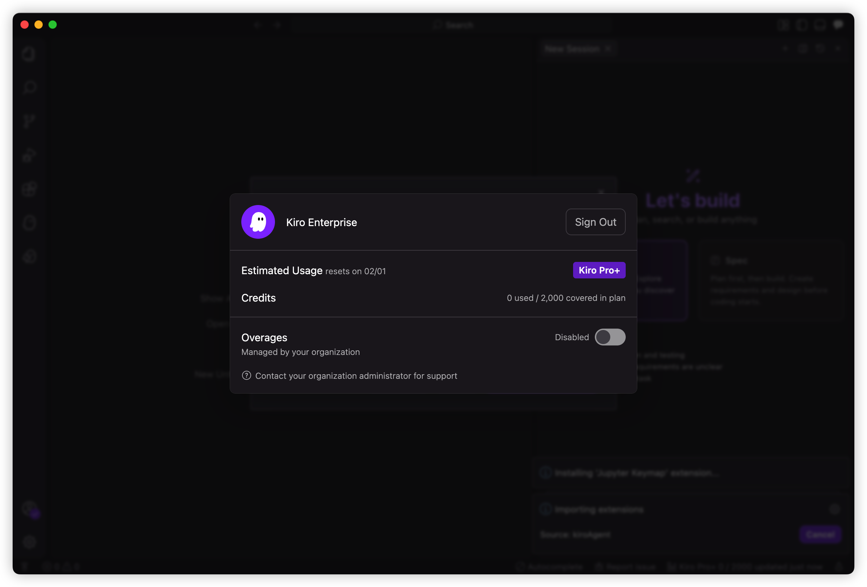Click the Credits usage row
Image resolution: width=867 pixels, height=587 pixels.
(433, 298)
